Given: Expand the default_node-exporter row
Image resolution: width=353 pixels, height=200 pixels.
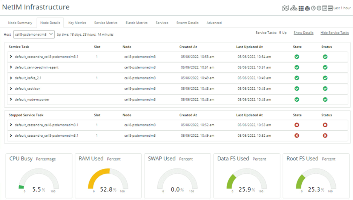Looking at the screenshot, I should (11, 99).
